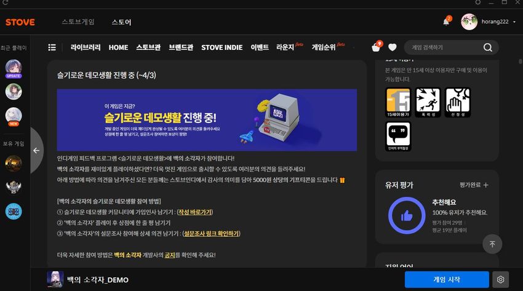Select the first owned game icon
The width and height of the screenshot is (523, 291).
(x=14, y=163)
